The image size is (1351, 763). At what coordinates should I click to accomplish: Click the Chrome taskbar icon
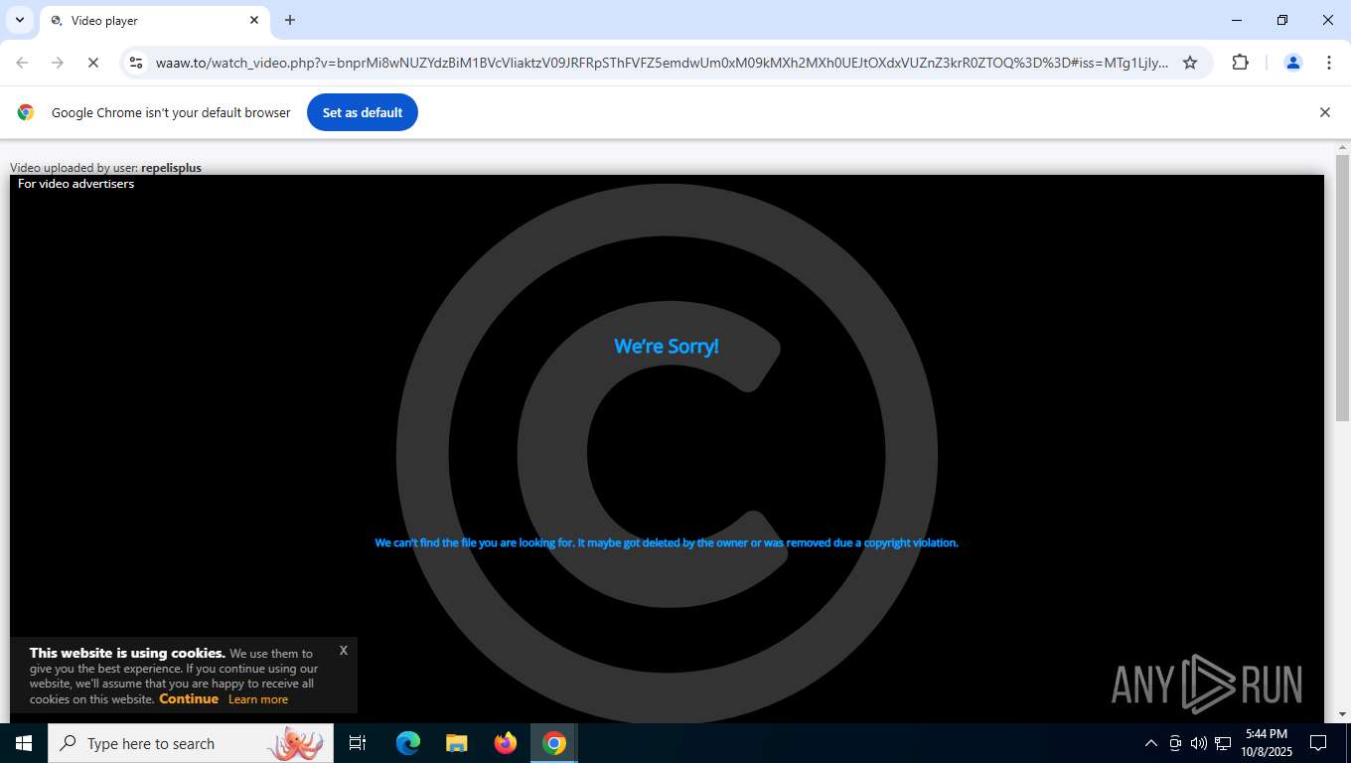point(554,743)
